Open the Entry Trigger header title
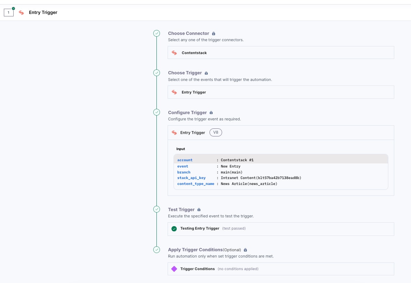This screenshot has height=283, width=411. (x=43, y=13)
